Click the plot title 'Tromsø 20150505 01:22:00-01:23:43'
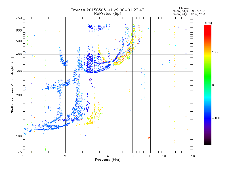 coord(108,10)
